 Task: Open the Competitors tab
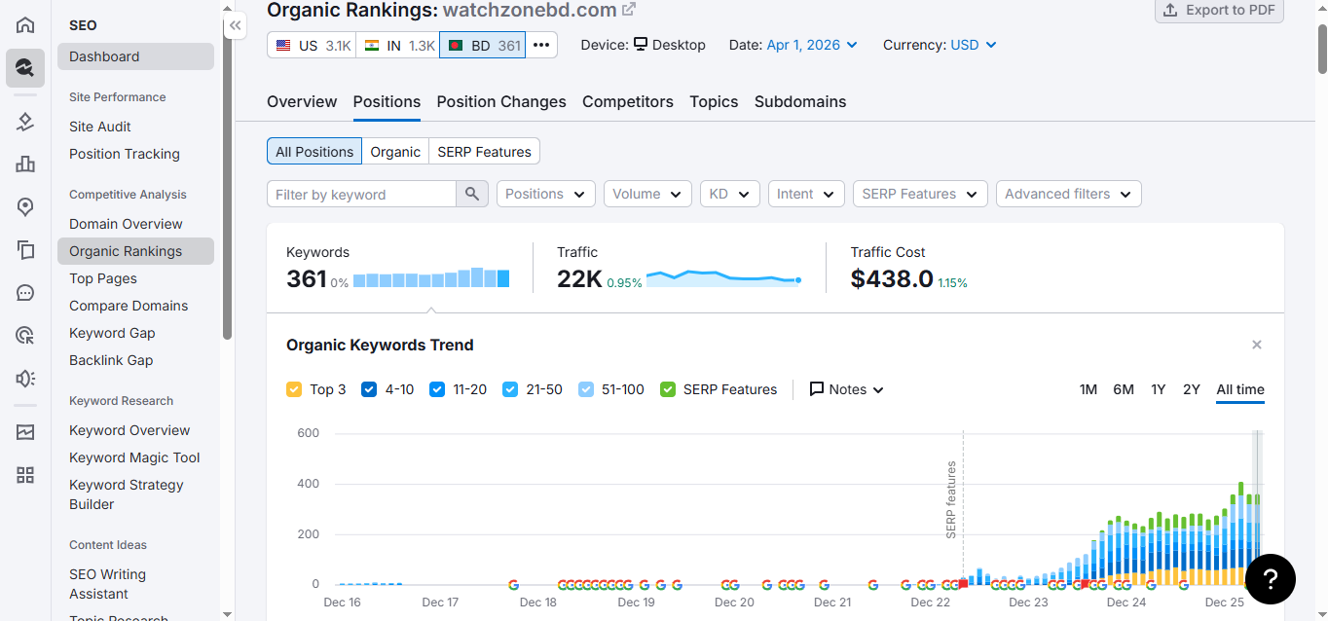[x=628, y=101]
